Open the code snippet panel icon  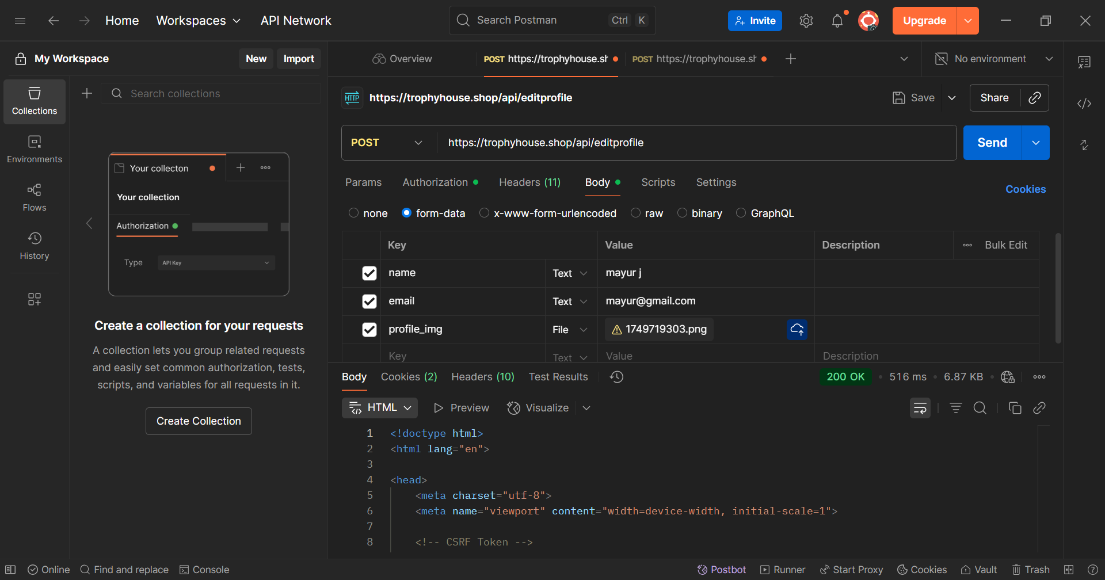[1084, 104]
